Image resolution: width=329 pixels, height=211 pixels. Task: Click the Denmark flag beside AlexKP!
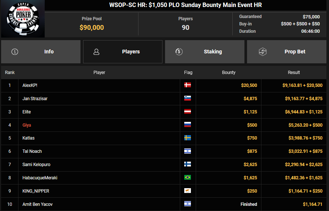click(x=188, y=85)
